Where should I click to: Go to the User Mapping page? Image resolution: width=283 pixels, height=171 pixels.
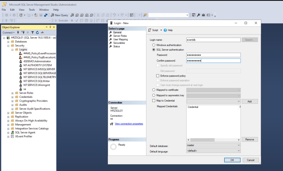(x=120, y=39)
